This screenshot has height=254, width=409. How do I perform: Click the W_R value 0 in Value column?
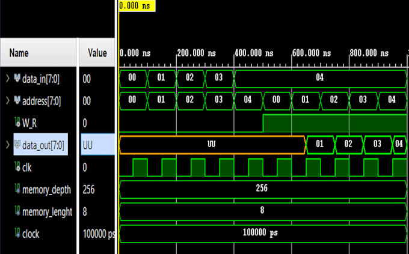tap(85, 123)
